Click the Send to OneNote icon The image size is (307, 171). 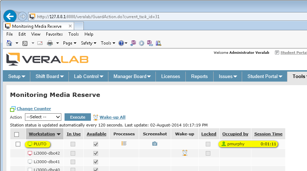[133, 43]
